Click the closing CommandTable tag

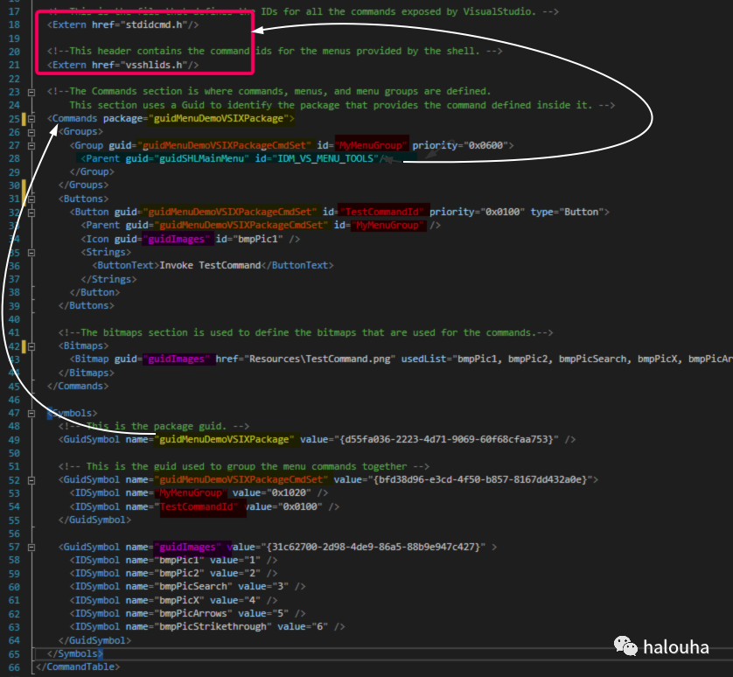click(x=78, y=667)
